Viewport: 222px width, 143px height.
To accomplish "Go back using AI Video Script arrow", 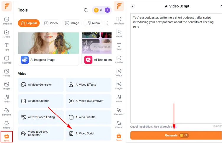I will pyautogui.click(x=133, y=6).
